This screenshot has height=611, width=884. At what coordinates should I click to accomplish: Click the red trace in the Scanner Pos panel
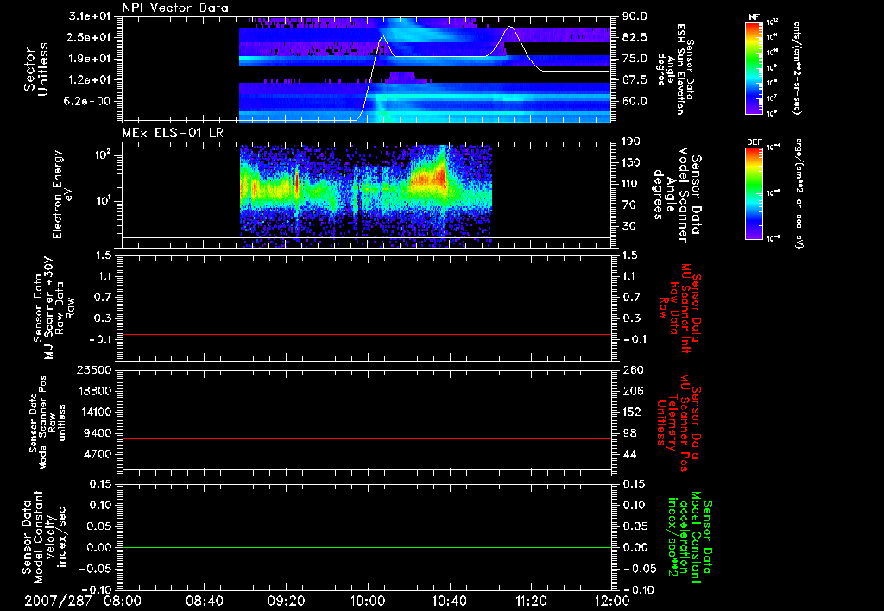pos(367,438)
